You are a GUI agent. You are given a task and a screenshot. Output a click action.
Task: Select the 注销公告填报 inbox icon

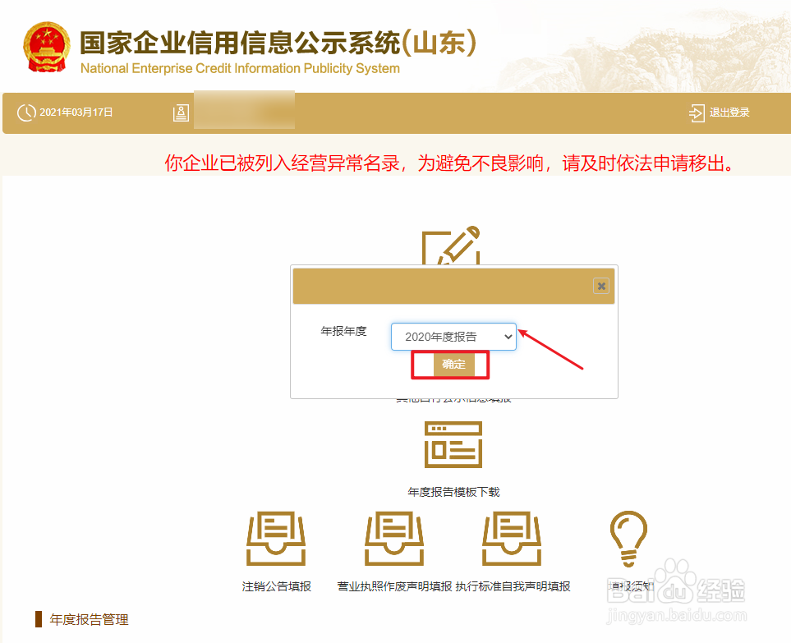click(276, 538)
